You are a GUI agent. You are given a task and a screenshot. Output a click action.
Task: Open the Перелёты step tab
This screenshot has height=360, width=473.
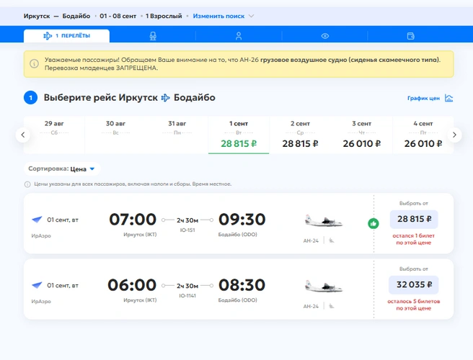pos(66,36)
